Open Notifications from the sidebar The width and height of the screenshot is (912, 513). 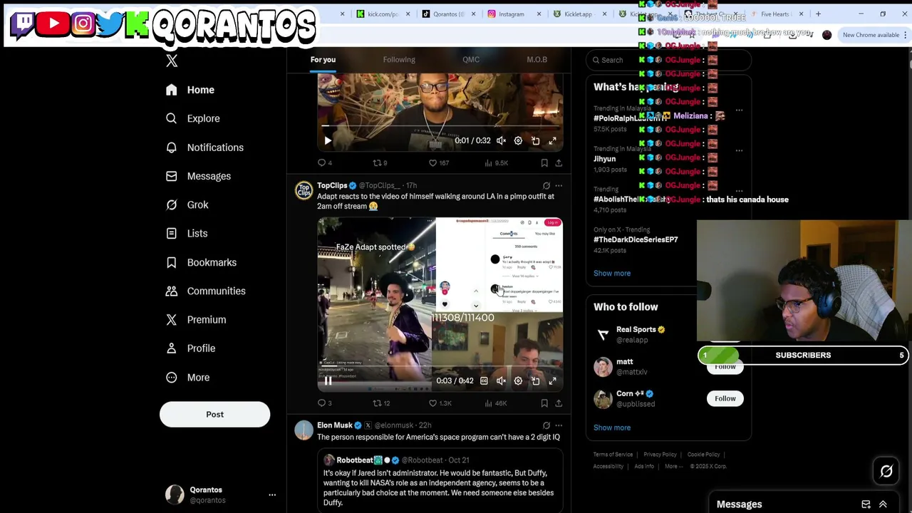coord(204,147)
